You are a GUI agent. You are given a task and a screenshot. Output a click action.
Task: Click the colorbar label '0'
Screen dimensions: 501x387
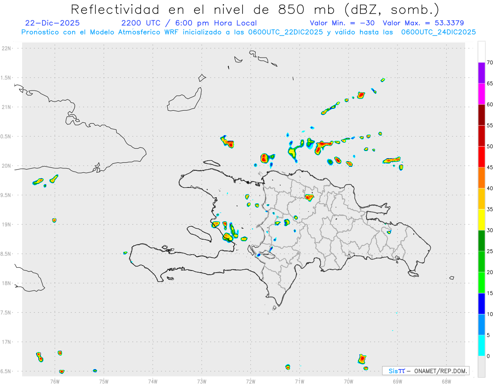tap(488, 356)
